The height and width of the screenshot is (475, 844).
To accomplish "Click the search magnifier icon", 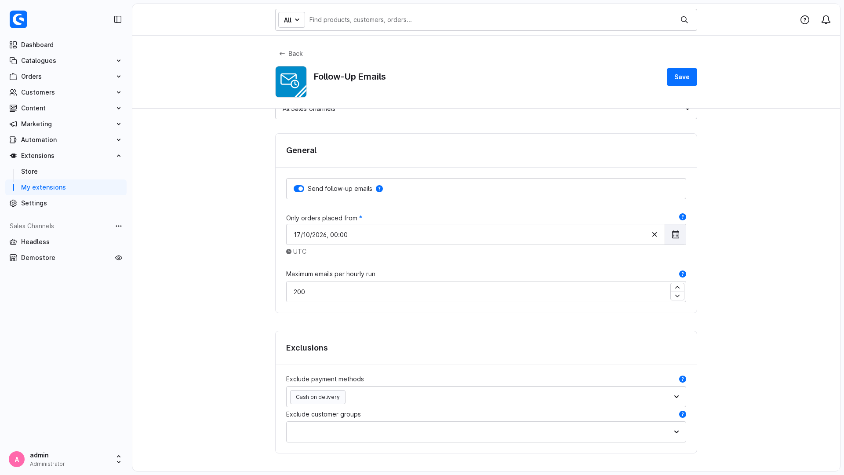I will click(684, 20).
